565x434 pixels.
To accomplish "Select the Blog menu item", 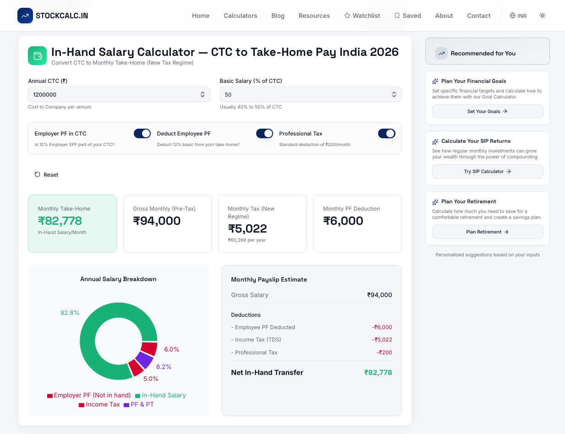I will click(278, 15).
